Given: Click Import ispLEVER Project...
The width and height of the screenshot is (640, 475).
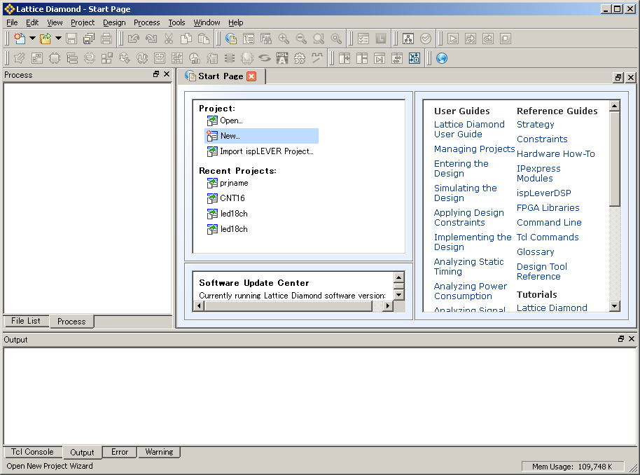Looking at the screenshot, I should pyautogui.click(x=267, y=151).
